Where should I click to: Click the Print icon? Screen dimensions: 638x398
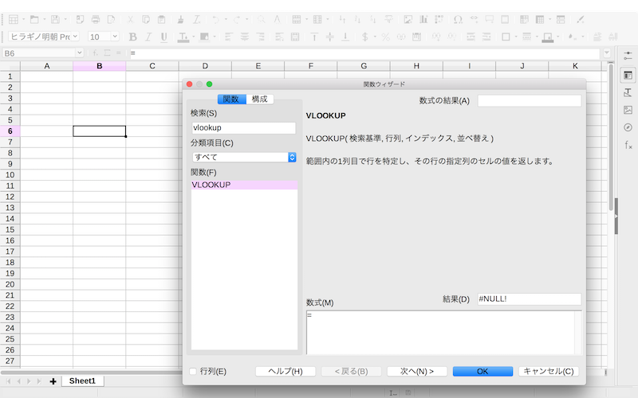tap(96, 19)
